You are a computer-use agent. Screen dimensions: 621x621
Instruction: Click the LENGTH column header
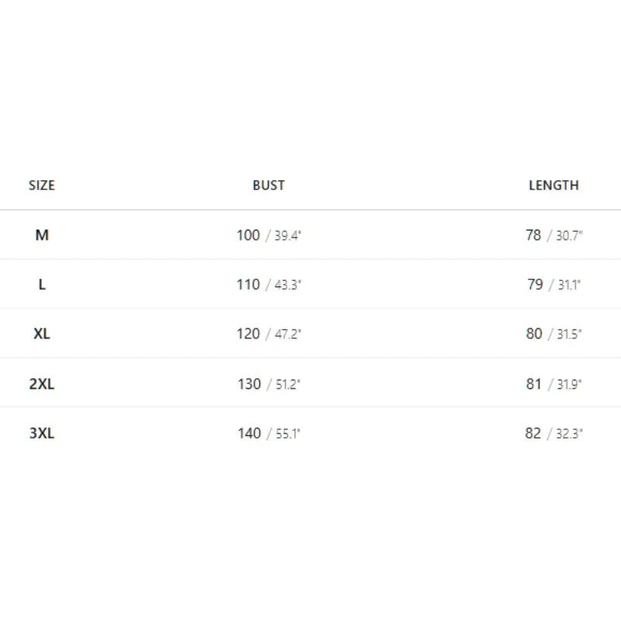click(x=553, y=186)
